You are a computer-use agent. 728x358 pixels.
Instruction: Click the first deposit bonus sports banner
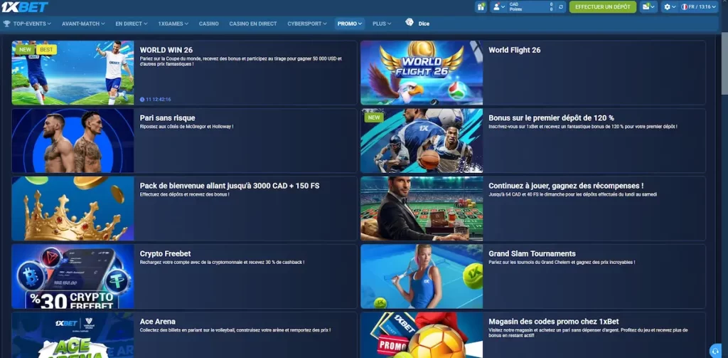click(422, 141)
